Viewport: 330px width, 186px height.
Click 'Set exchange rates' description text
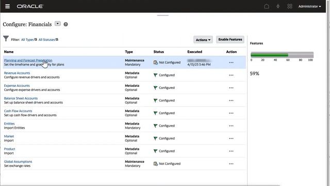[x=17, y=166]
